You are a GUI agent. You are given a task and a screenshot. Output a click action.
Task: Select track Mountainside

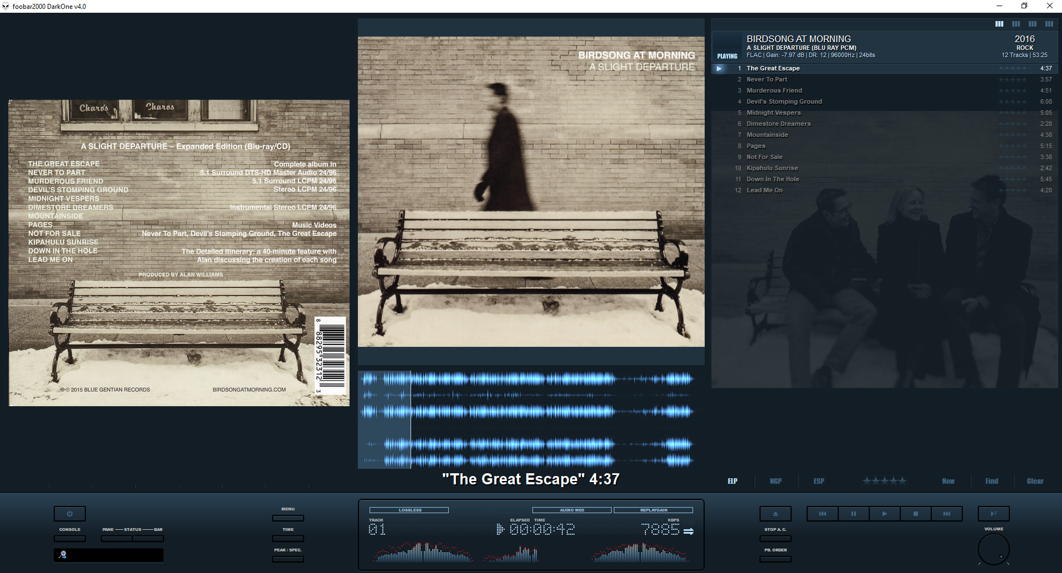884,135
